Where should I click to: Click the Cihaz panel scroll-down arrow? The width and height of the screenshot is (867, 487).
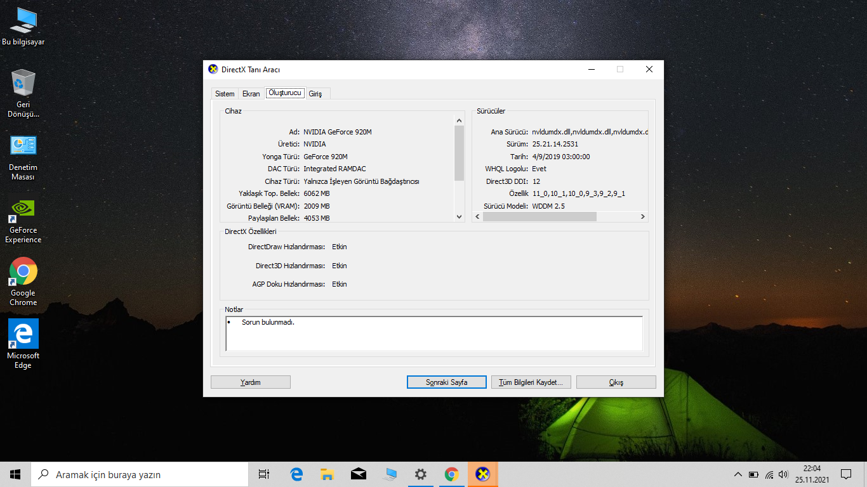[x=460, y=217]
